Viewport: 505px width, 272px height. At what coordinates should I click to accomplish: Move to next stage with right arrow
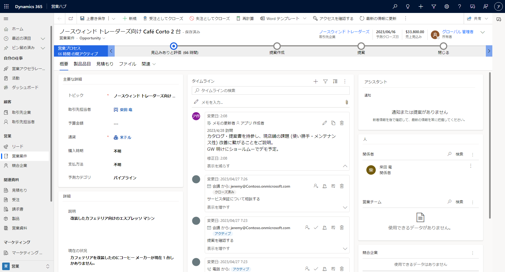click(x=489, y=51)
